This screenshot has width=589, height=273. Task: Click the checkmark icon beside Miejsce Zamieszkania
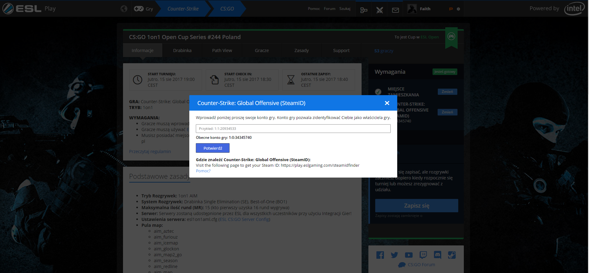point(378,92)
